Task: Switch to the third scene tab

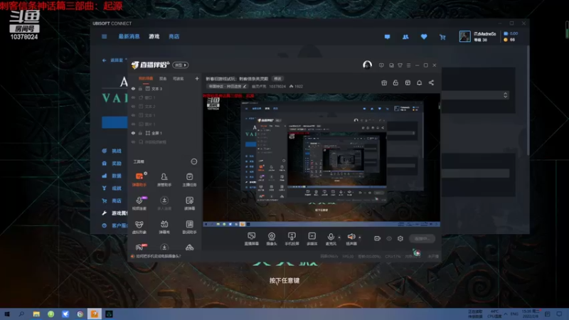Action: coord(179,78)
